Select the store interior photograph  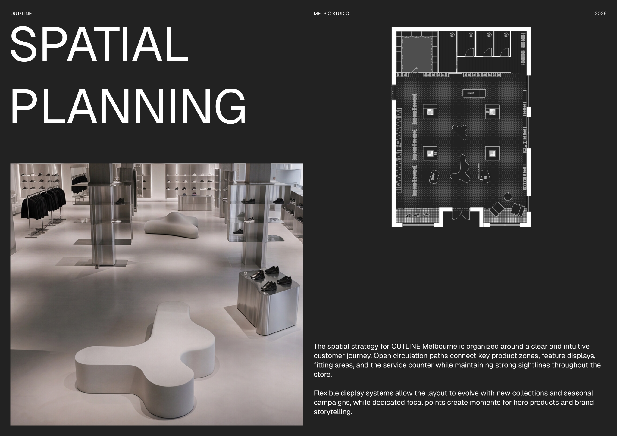[x=157, y=294]
